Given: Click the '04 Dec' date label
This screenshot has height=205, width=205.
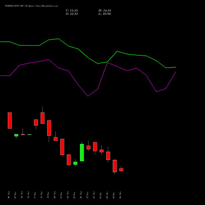Looking at the screenshot, I should 121,195.
